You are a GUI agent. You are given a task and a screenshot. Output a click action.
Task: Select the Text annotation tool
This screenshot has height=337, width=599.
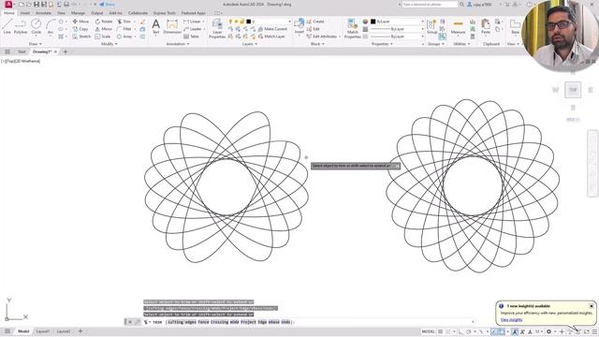[156, 27]
